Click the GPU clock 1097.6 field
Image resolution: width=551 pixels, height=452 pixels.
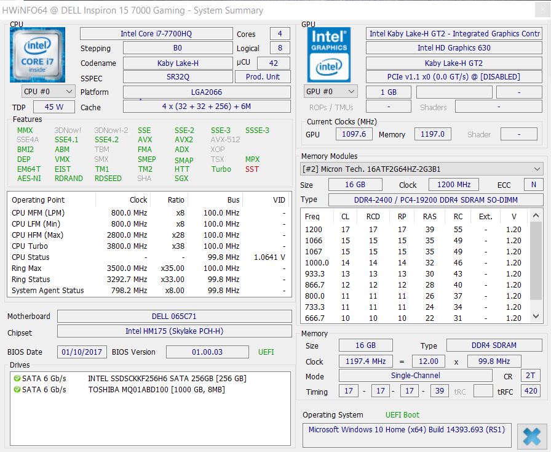[354, 134]
